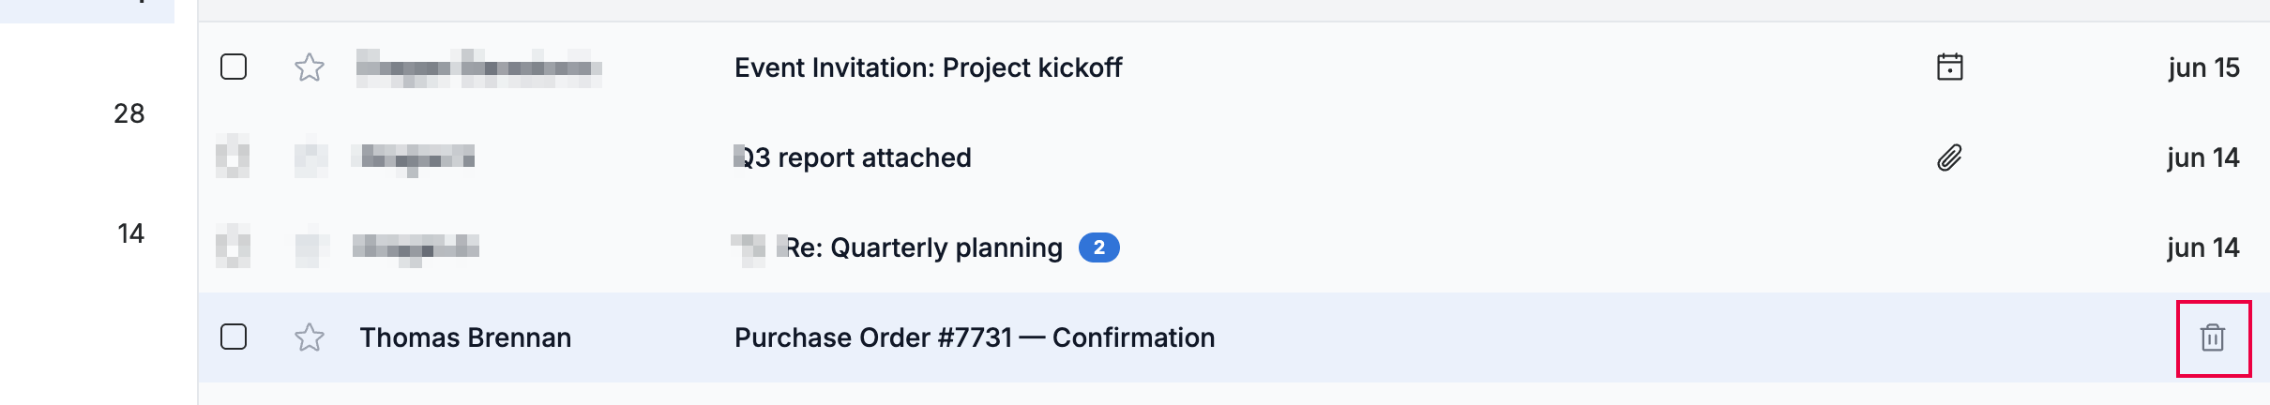Open the Purchase Order #7731 — Confirmation email
This screenshot has width=2270, height=405.
[975, 337]
